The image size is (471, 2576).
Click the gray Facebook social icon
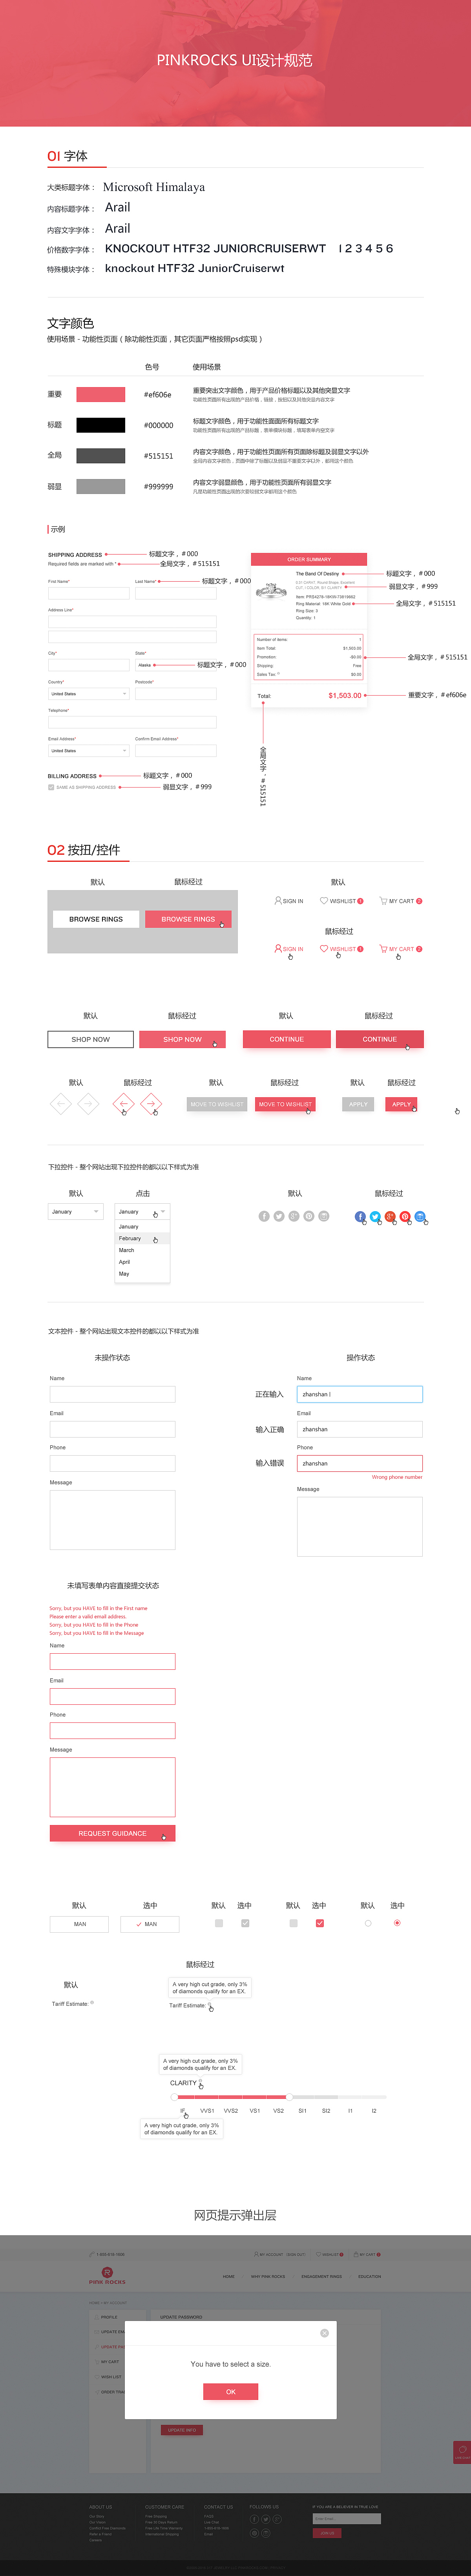pyautogui.click(x=265, y=1216)
